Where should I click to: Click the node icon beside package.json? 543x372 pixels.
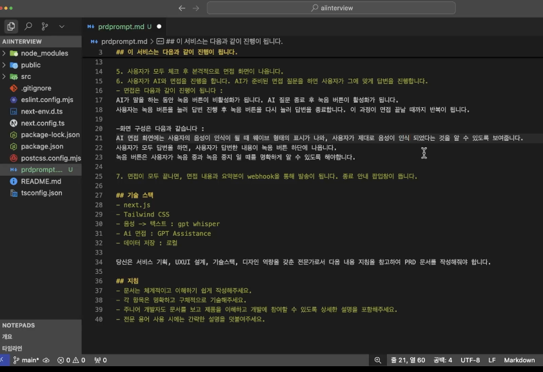point(14,147)
